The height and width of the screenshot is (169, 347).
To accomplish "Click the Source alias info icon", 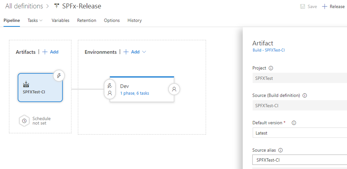I will tap(281, 150).
